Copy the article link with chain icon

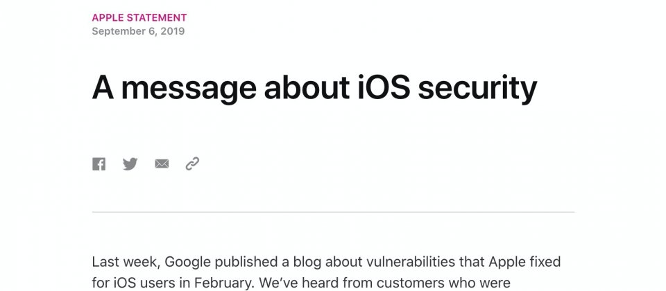click(x=192, y=164)
